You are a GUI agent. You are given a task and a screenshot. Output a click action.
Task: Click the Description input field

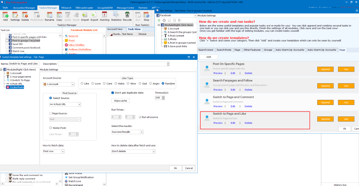click(x=113, y=64)
